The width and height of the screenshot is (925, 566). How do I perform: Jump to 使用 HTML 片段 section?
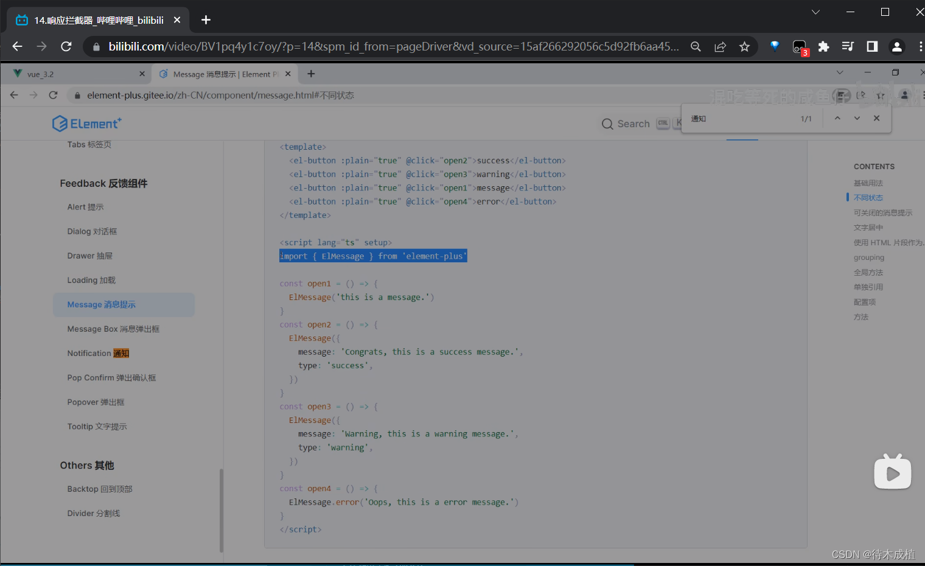[888, 242]
